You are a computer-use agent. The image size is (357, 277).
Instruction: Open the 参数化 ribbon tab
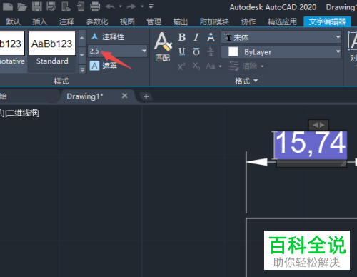[97, 22]
